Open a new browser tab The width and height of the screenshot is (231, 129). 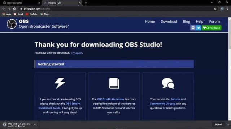point(86,3)
